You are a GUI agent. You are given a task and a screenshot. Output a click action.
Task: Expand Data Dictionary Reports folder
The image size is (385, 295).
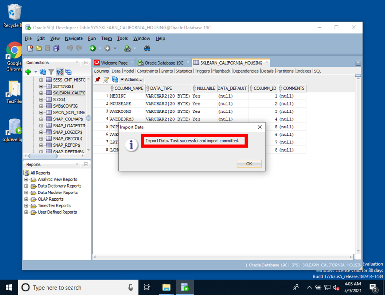pos(27,186)
